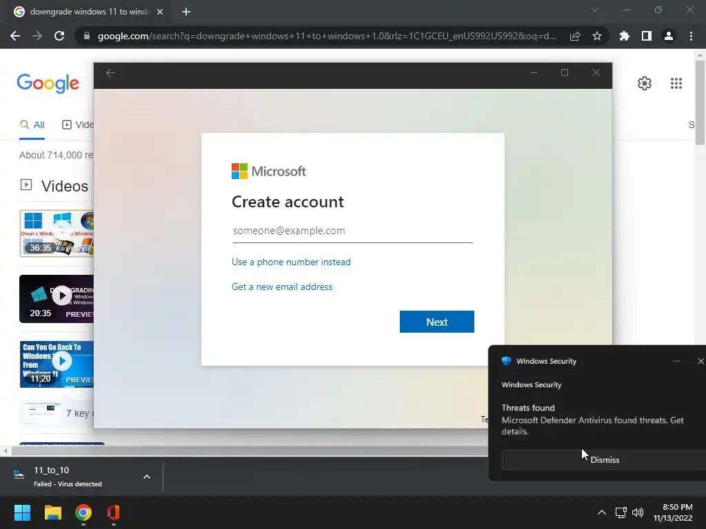This screenshot has height=529, width=706.
Task: Select the All search results tab
Action: tap(32, 125)
